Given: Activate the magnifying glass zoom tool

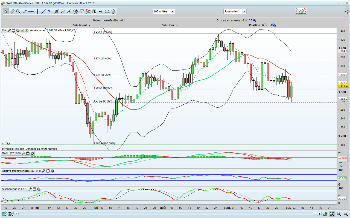Looking at the screenshot, I should (18, 11).
